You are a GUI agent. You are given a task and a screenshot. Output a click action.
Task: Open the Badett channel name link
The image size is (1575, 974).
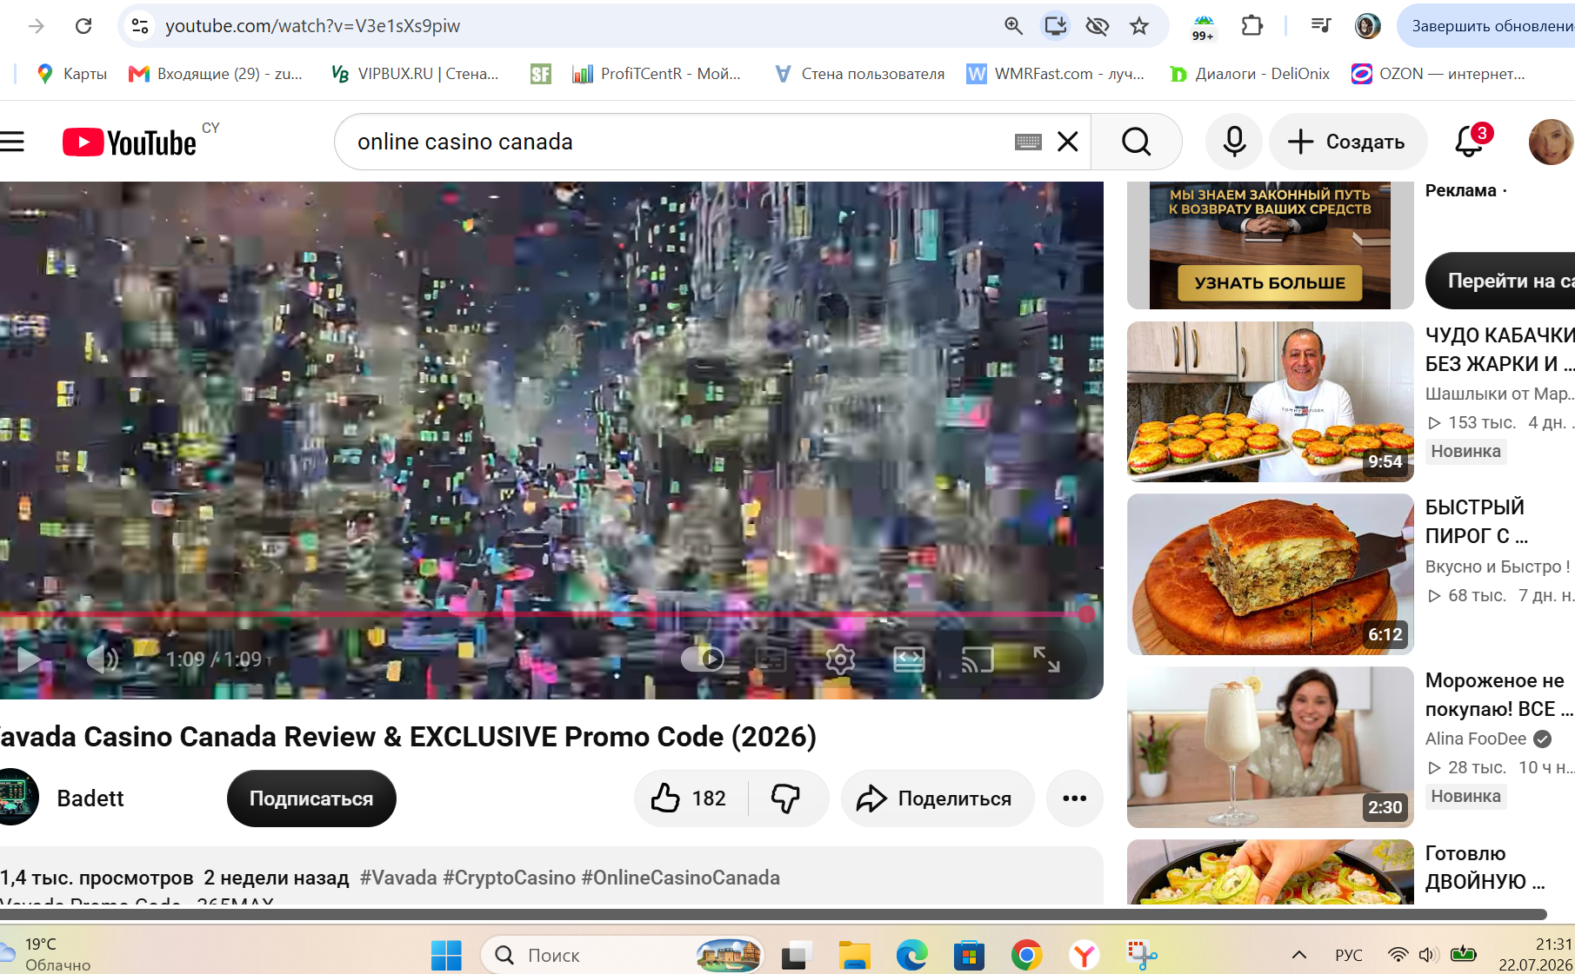tap(90, 798)
